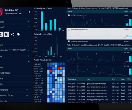This screenshot has width=132, height=110.
Task: Sort log by Type column header
Action: 123,79
